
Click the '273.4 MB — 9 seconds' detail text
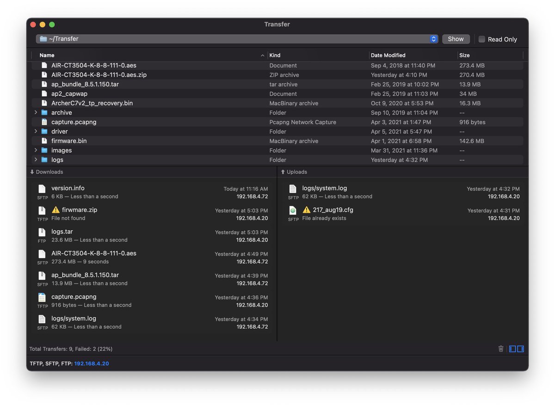80,262
